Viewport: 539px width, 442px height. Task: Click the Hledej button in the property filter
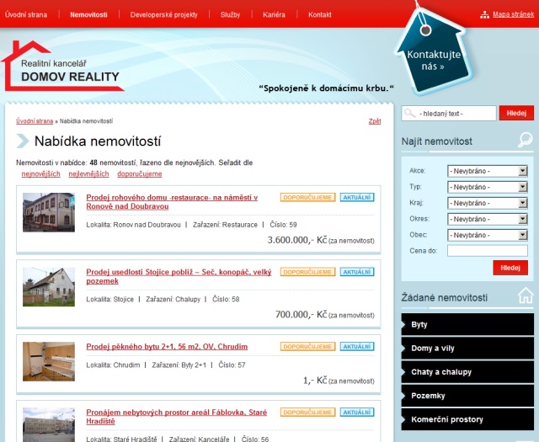tap(510, 268)
